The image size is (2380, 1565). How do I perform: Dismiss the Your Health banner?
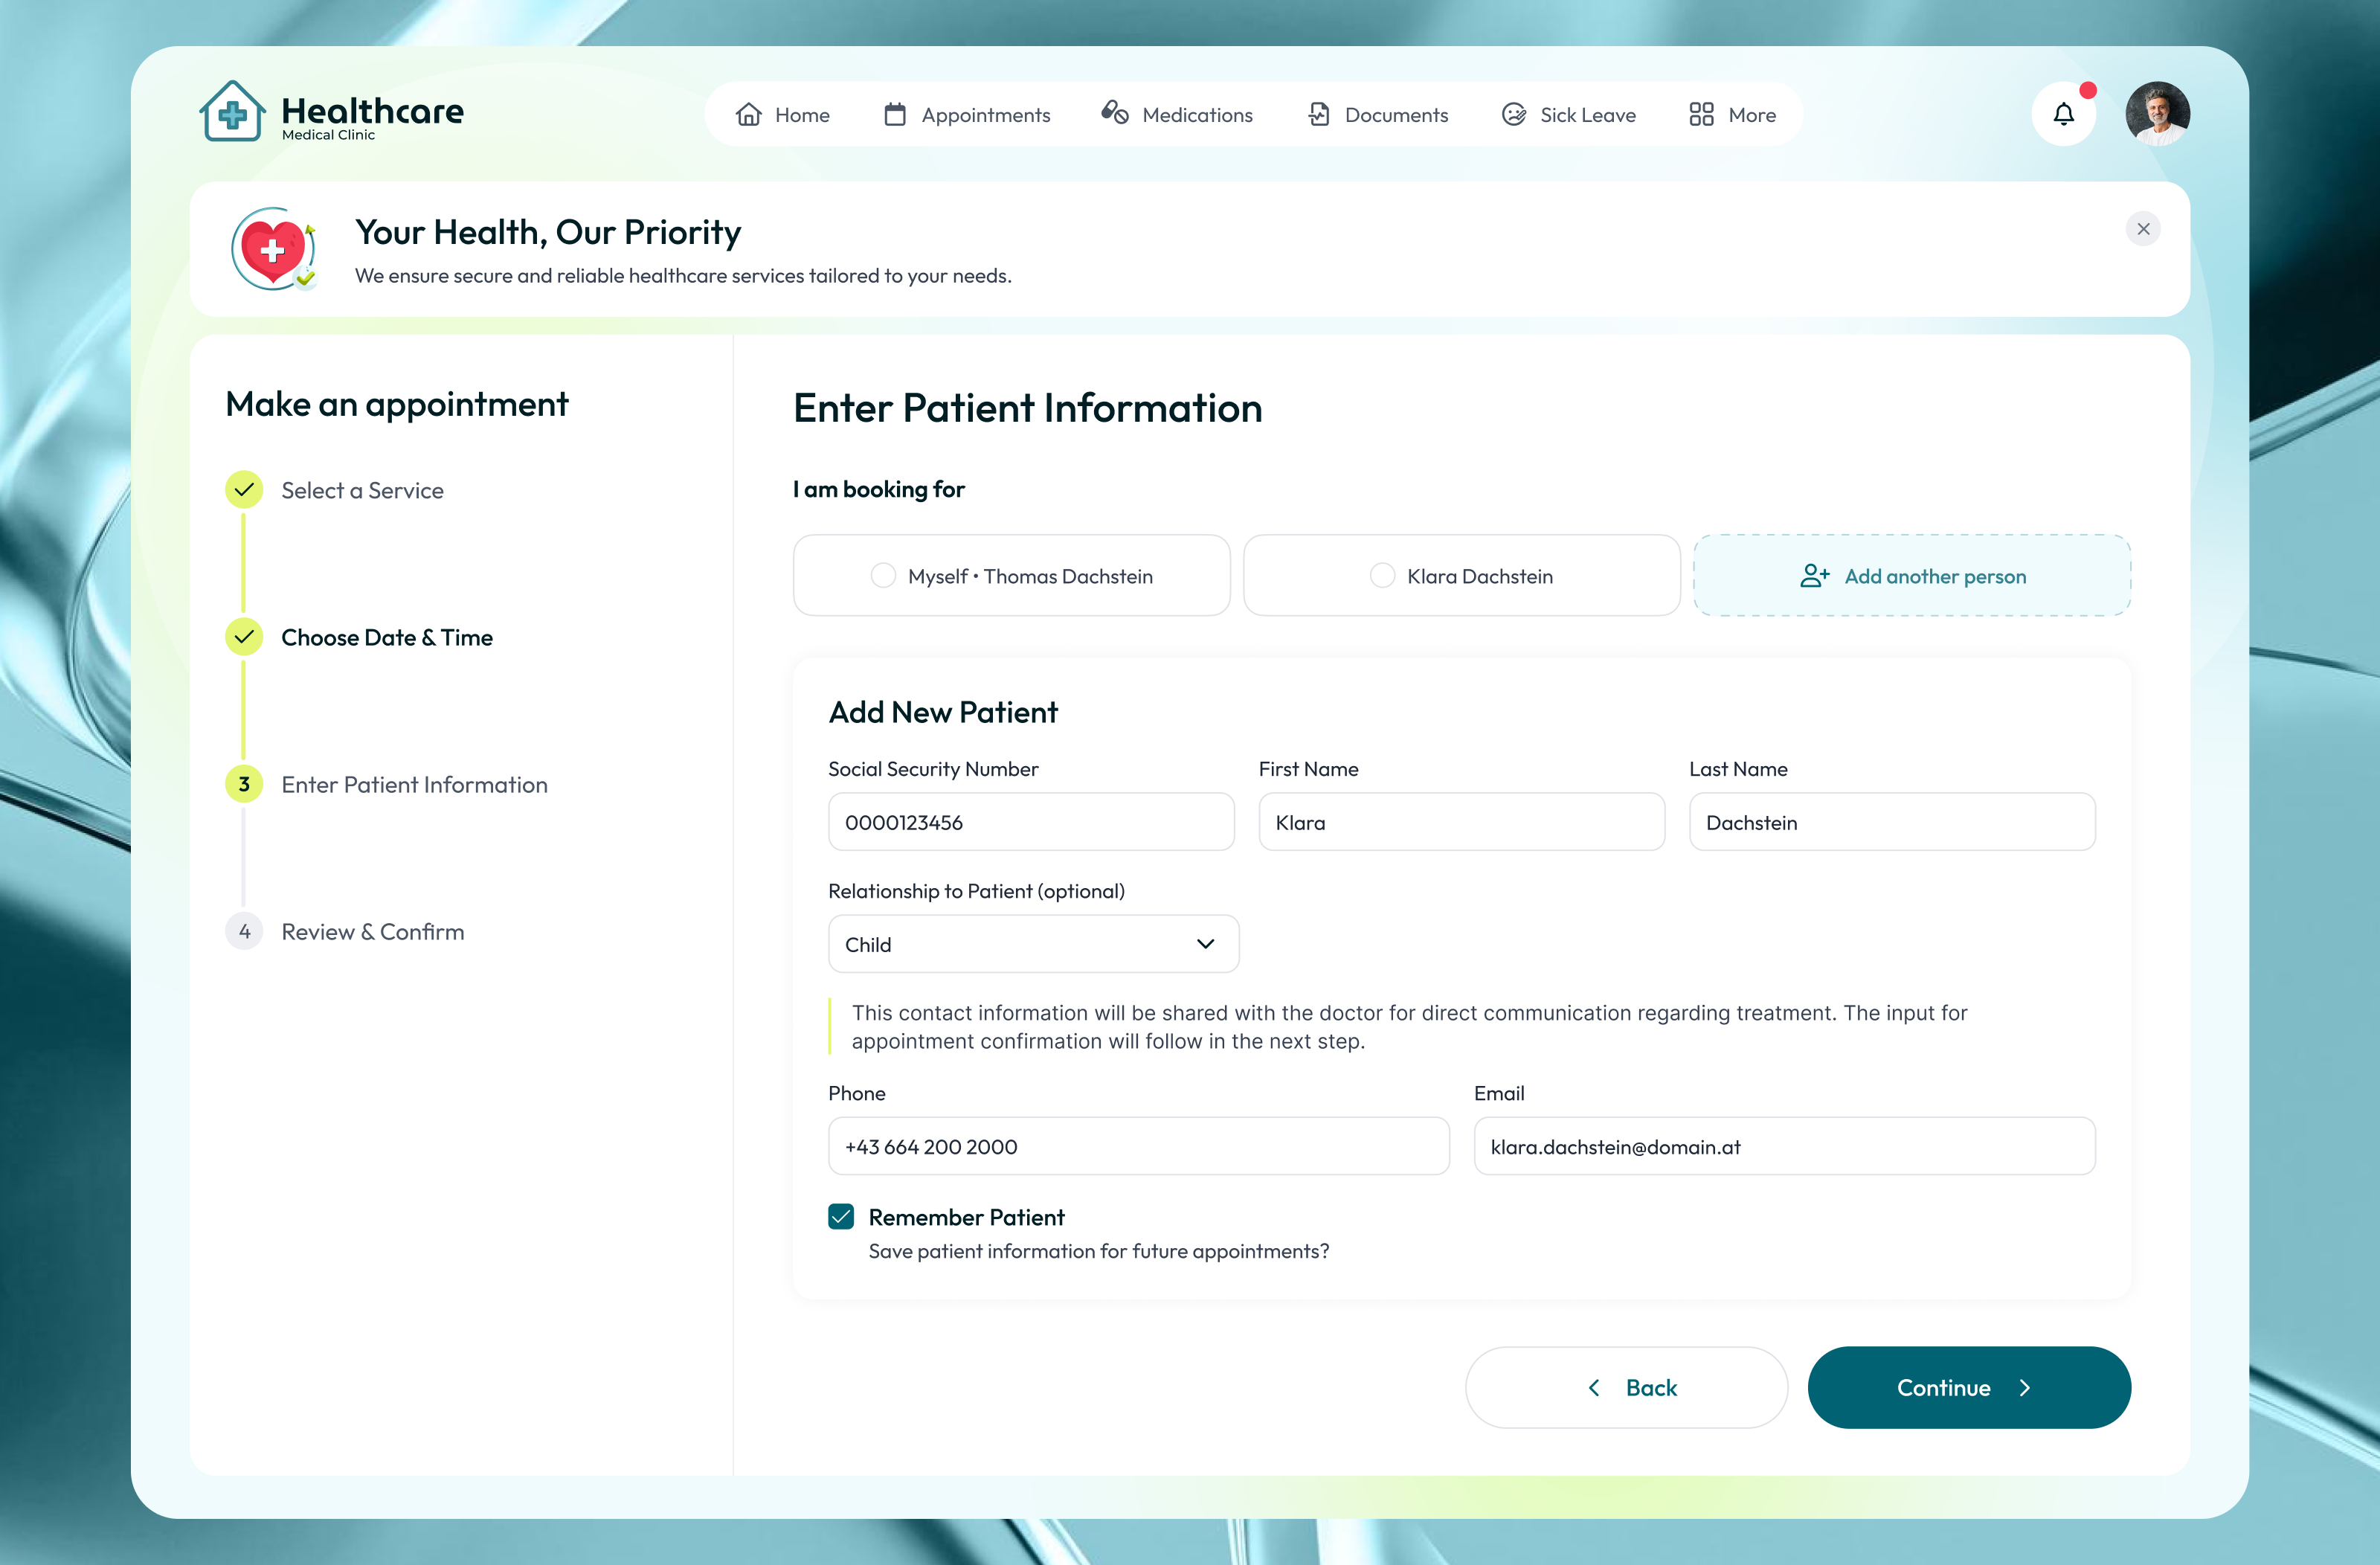tap(2143, 229)
